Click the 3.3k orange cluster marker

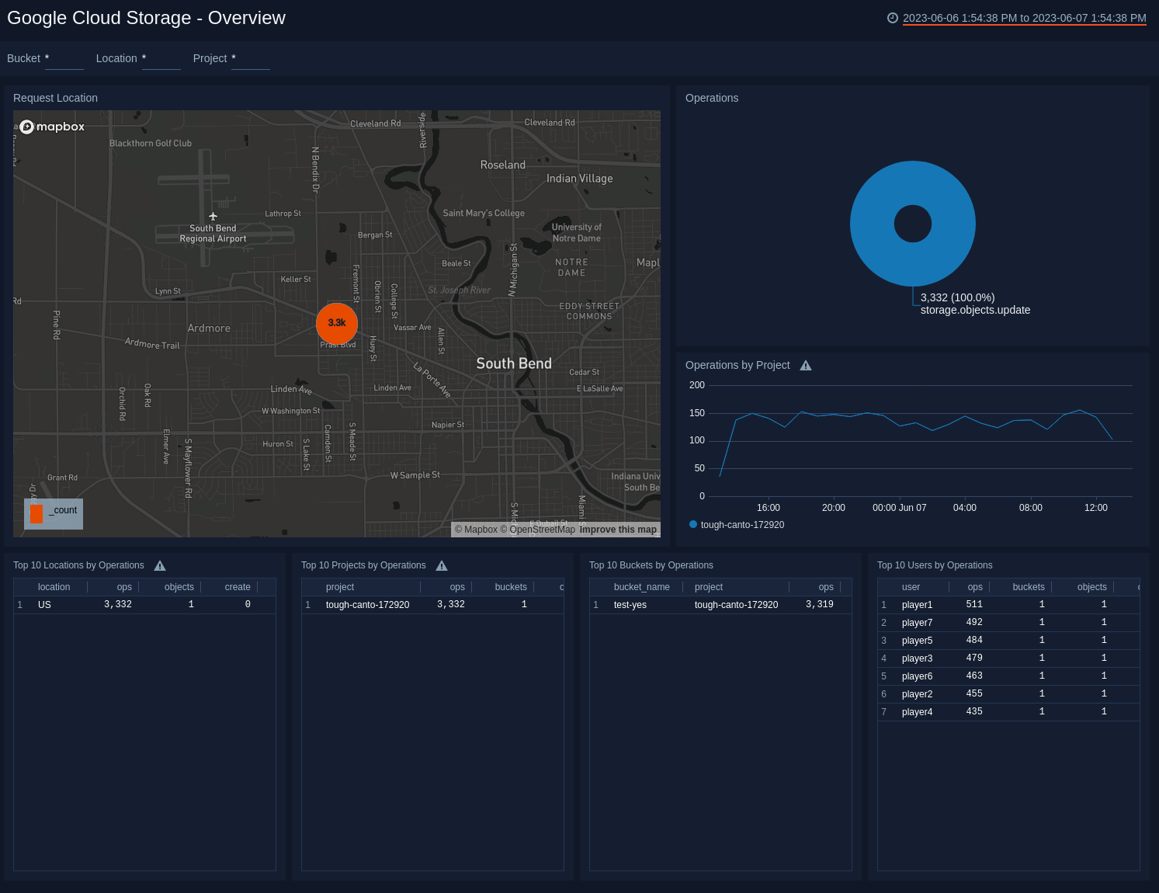337,323
